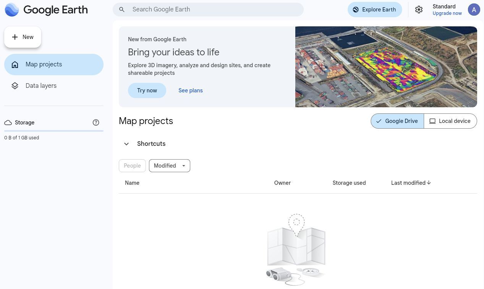Click the Explore Earth button
The width and height of the screenshot is (484, 289).
click(x=375, y=10)
